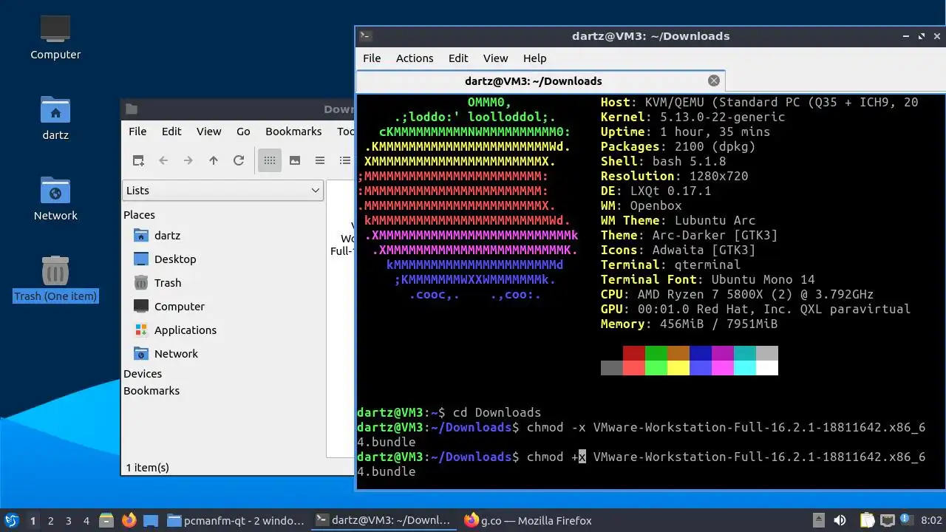
Task: Click the bright green neofetch color block
Action: tap(656, 368)
